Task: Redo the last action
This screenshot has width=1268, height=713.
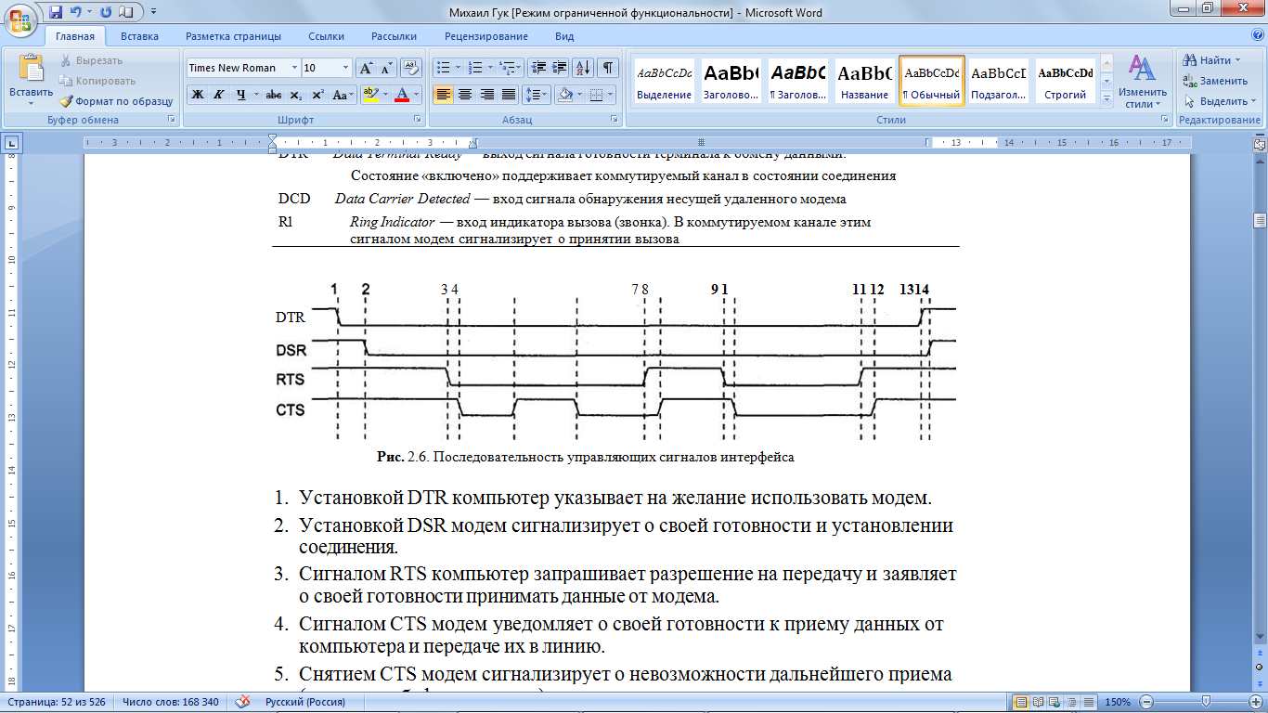Action: pyautogui.click(x=105, y=12)
